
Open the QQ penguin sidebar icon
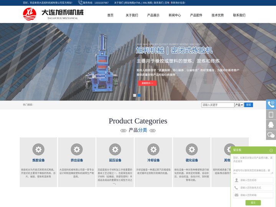[271, 125]
